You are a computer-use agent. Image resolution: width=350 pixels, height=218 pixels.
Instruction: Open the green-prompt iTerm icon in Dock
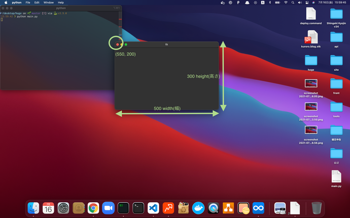[123, 208]
